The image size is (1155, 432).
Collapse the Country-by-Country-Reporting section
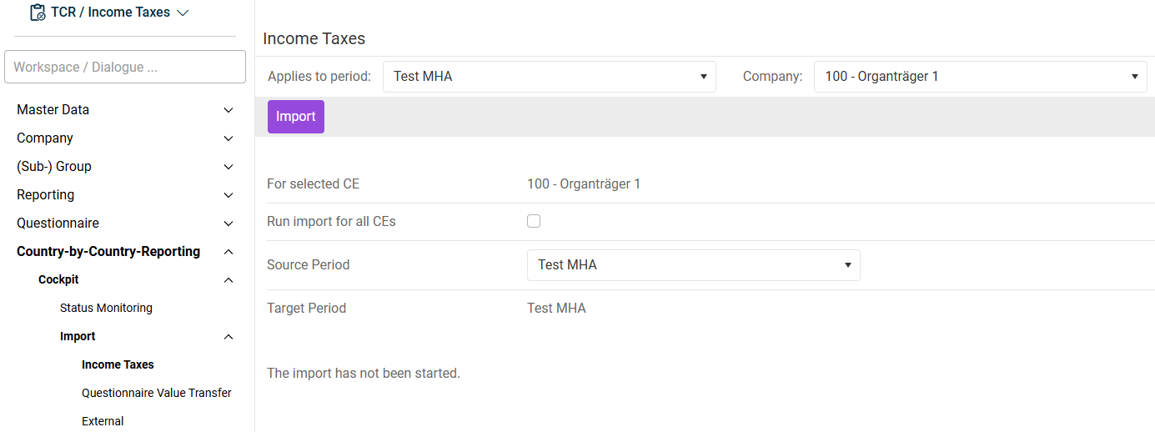pyautogui.click(x=228, y=252)
